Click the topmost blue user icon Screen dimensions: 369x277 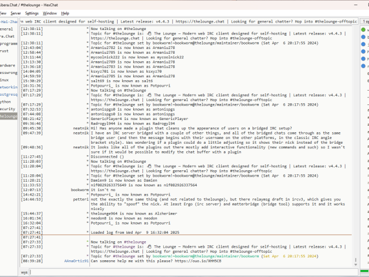364,36
